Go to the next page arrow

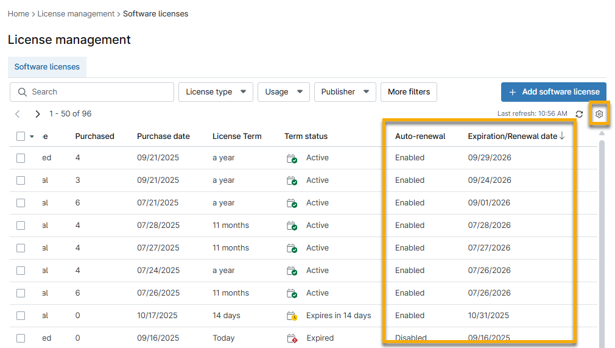pos(38,114)
